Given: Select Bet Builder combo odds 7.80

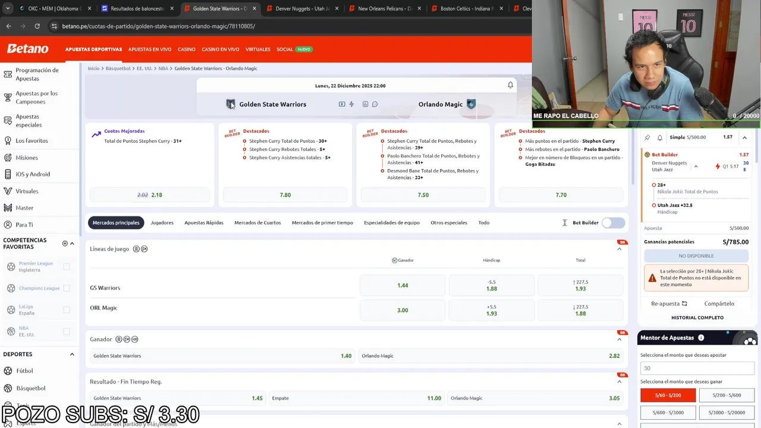Looking at the screenshot, I should [285, 195].
